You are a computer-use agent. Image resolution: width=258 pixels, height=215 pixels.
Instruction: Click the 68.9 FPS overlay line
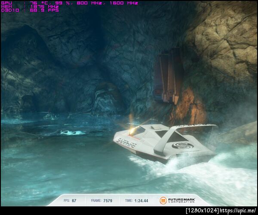(x=30, y=10)
